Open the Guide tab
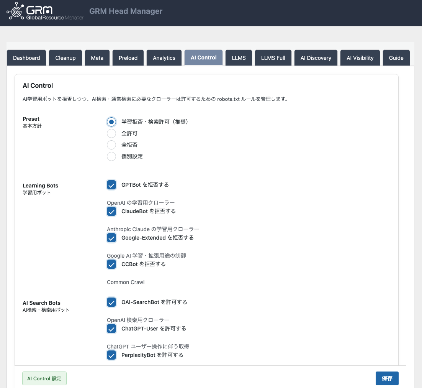The width and height of the screenshot is (422, 388). pyautogui.click(x=396, y=58)
